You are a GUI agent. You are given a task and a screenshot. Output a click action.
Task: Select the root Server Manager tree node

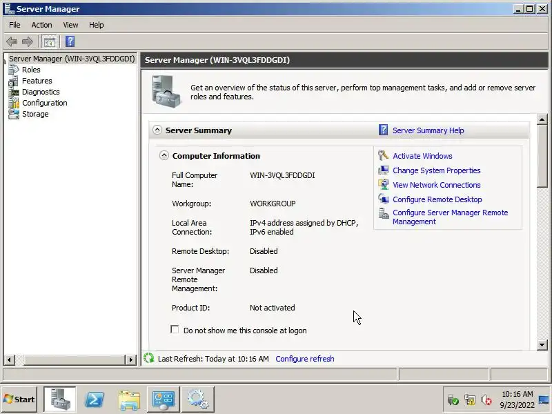pyautogui.click(x=72, y=59)
